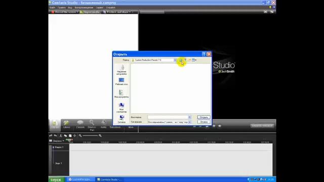Click the step forward playback button
Viewport: 324px width, 182px height.
coord(214,126)
